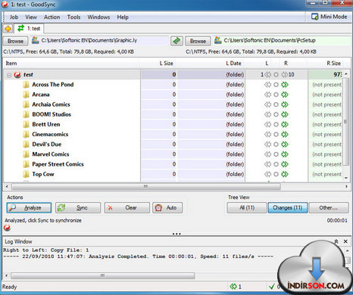Select the Cinemacomics folder
Image resolution: width=353 pixels, height=295 pixels.
tap(50, 135)
